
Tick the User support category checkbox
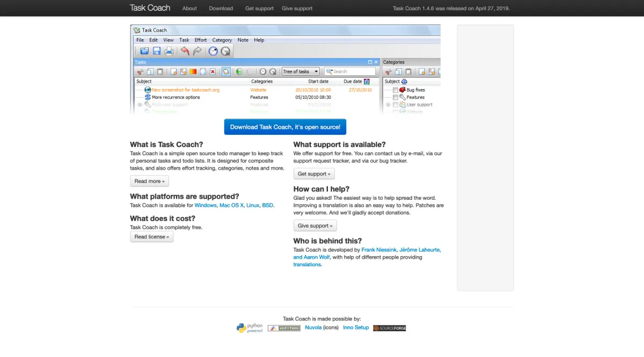pos(396,105)
